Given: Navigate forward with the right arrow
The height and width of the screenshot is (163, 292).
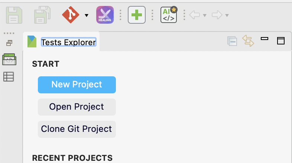Looking at the screenshot, I should [217, 15].
